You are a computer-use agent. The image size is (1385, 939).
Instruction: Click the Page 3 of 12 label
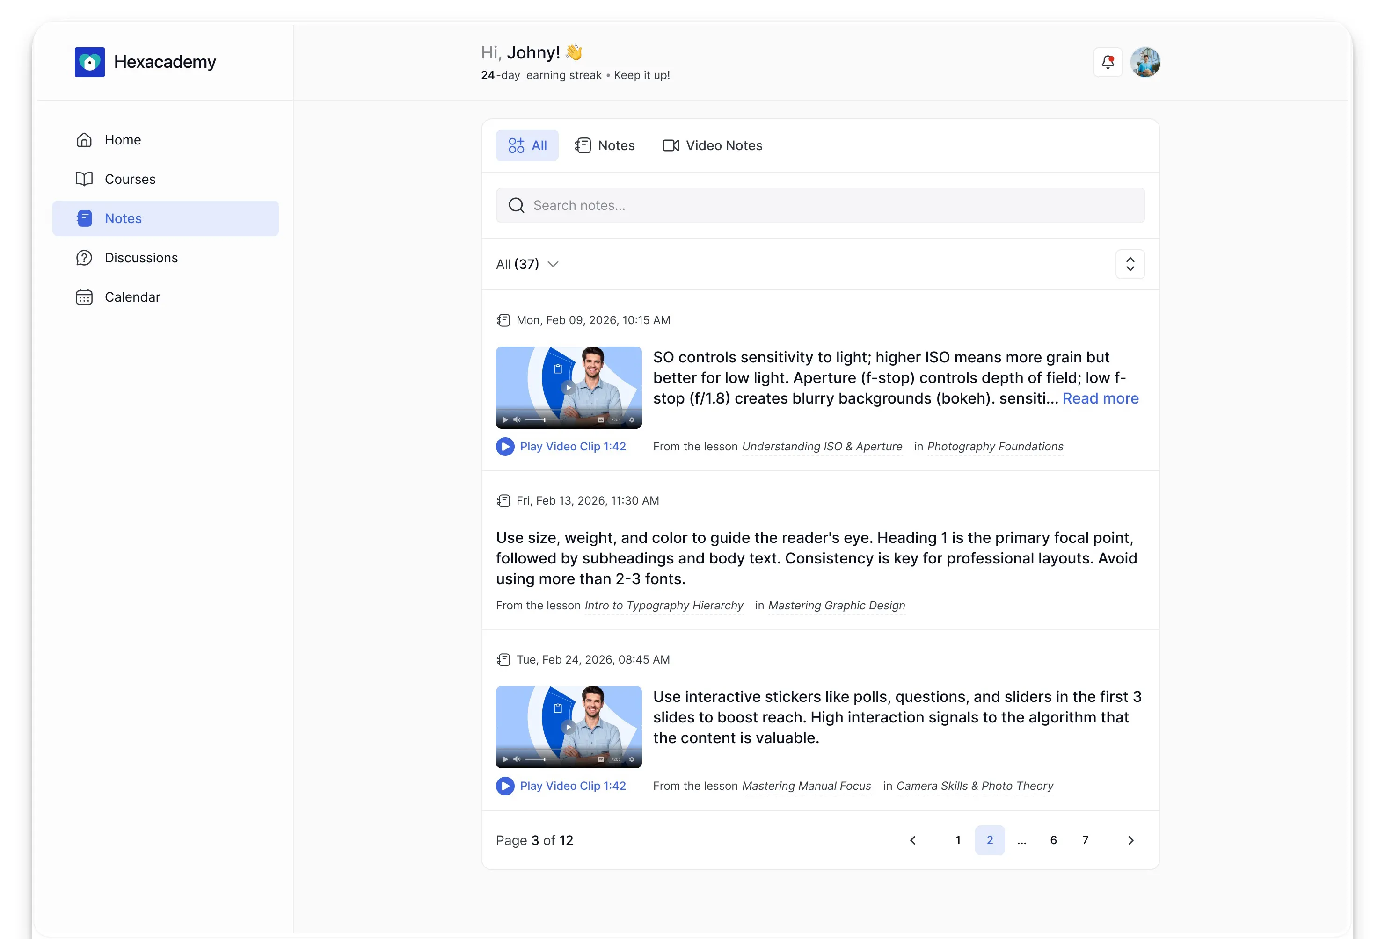[534, 841]
